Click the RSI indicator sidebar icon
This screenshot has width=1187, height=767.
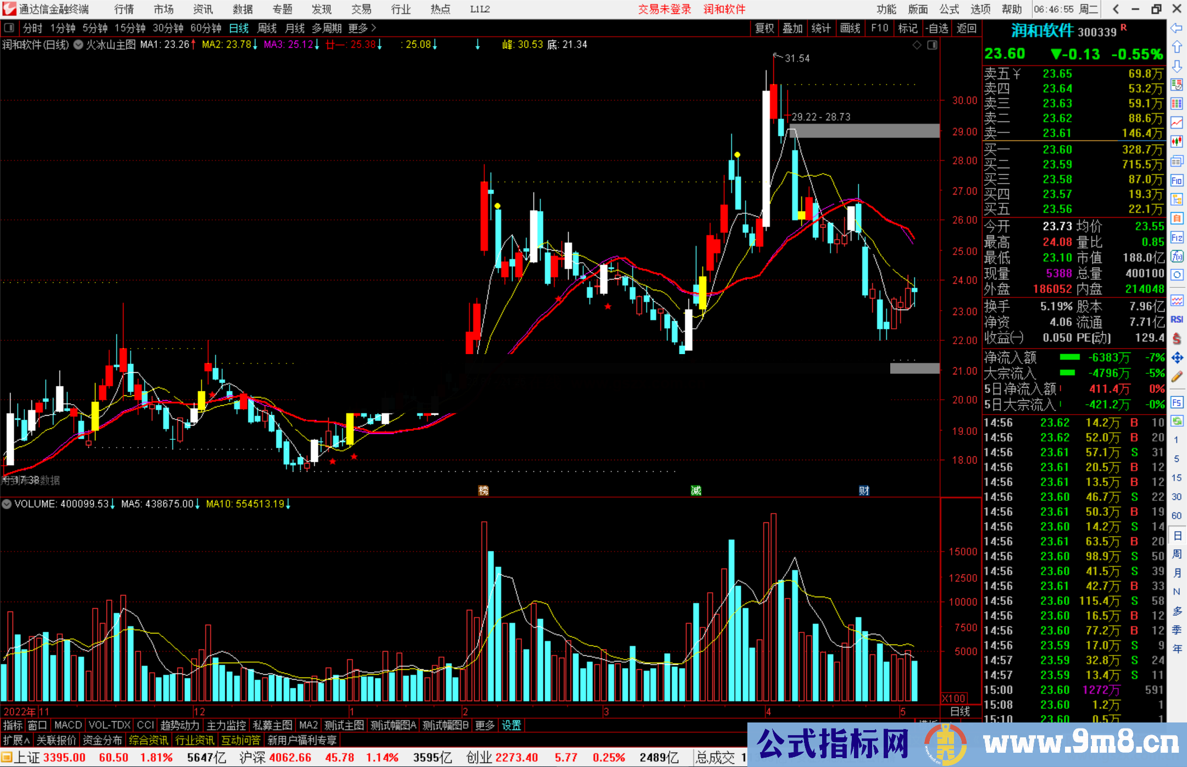coord(1177,319)
